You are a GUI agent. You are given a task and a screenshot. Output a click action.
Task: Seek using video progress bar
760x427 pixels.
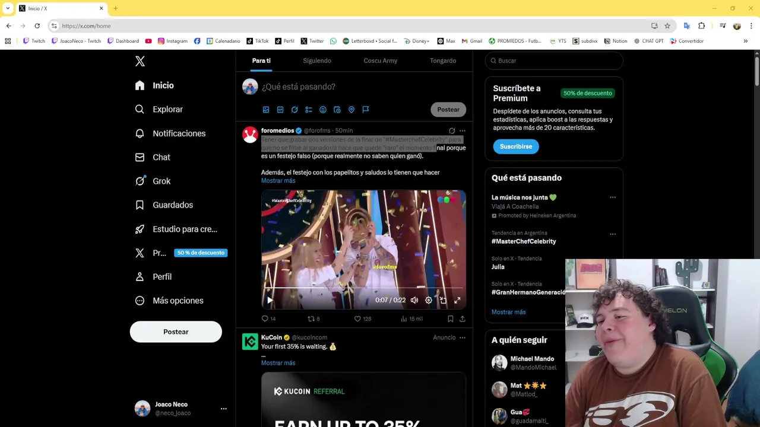click(x=363, y=288)
